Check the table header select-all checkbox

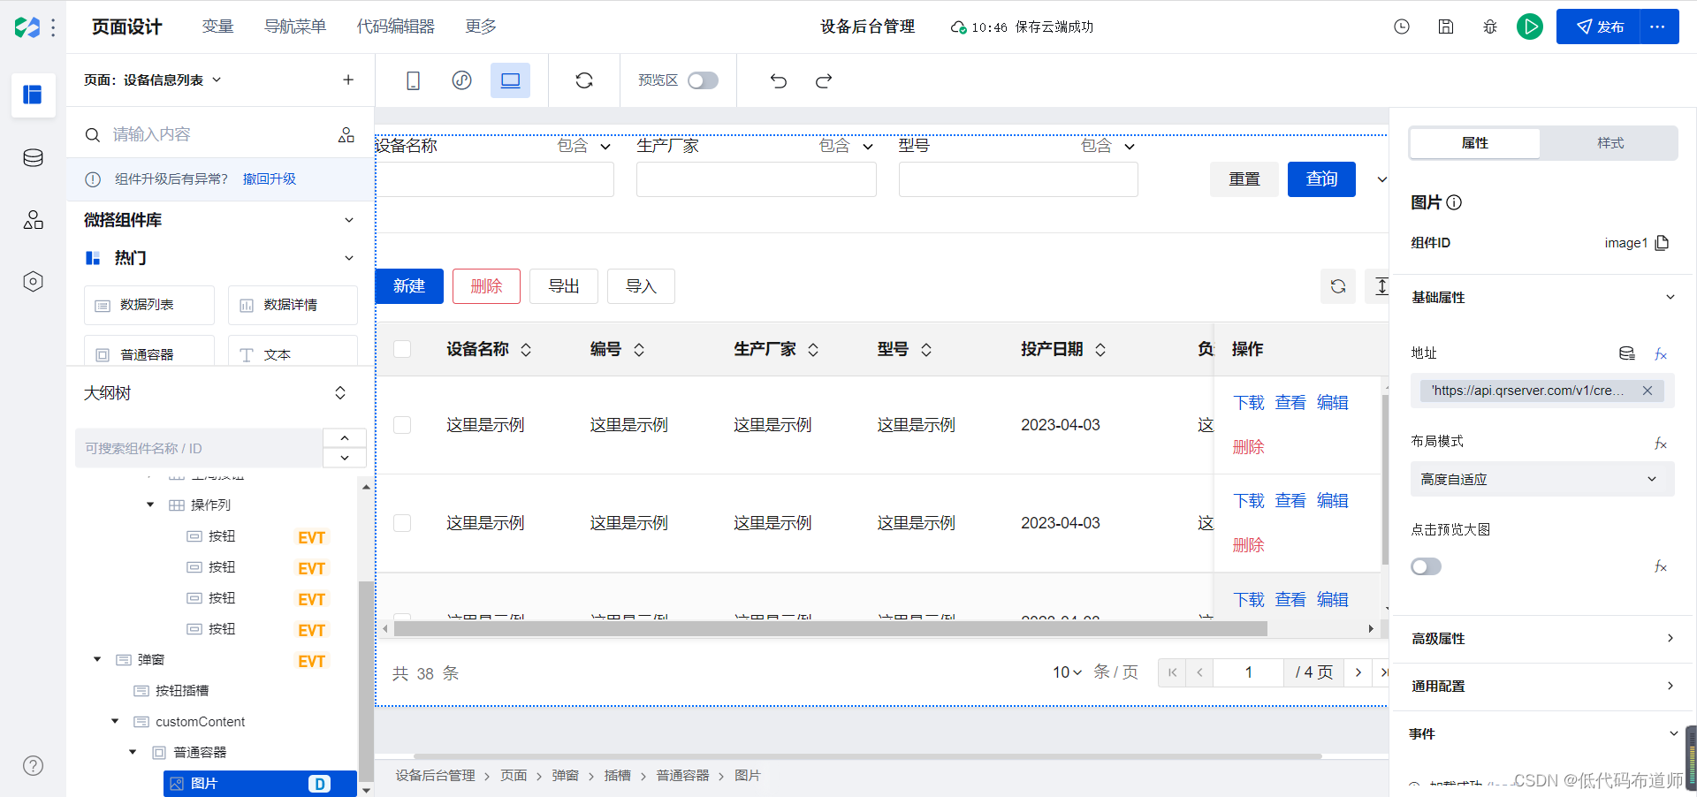pos(402,349)
